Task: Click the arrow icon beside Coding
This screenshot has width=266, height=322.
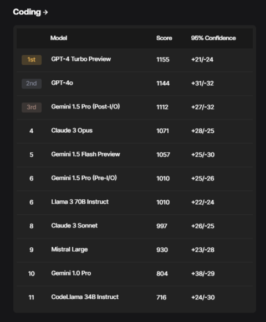Action: tap(45, 13)
